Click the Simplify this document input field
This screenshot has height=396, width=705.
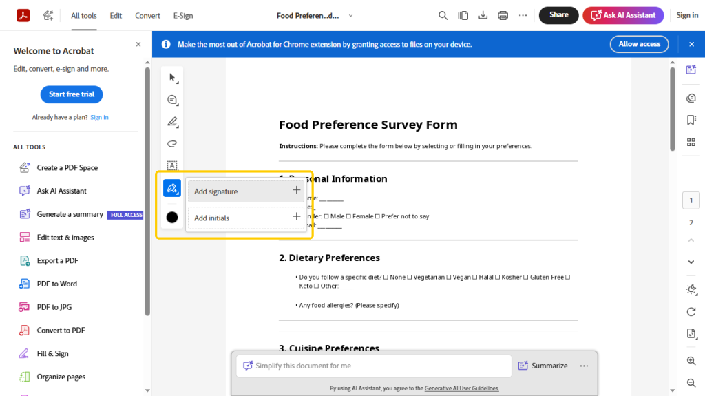(x=374, y=366)
